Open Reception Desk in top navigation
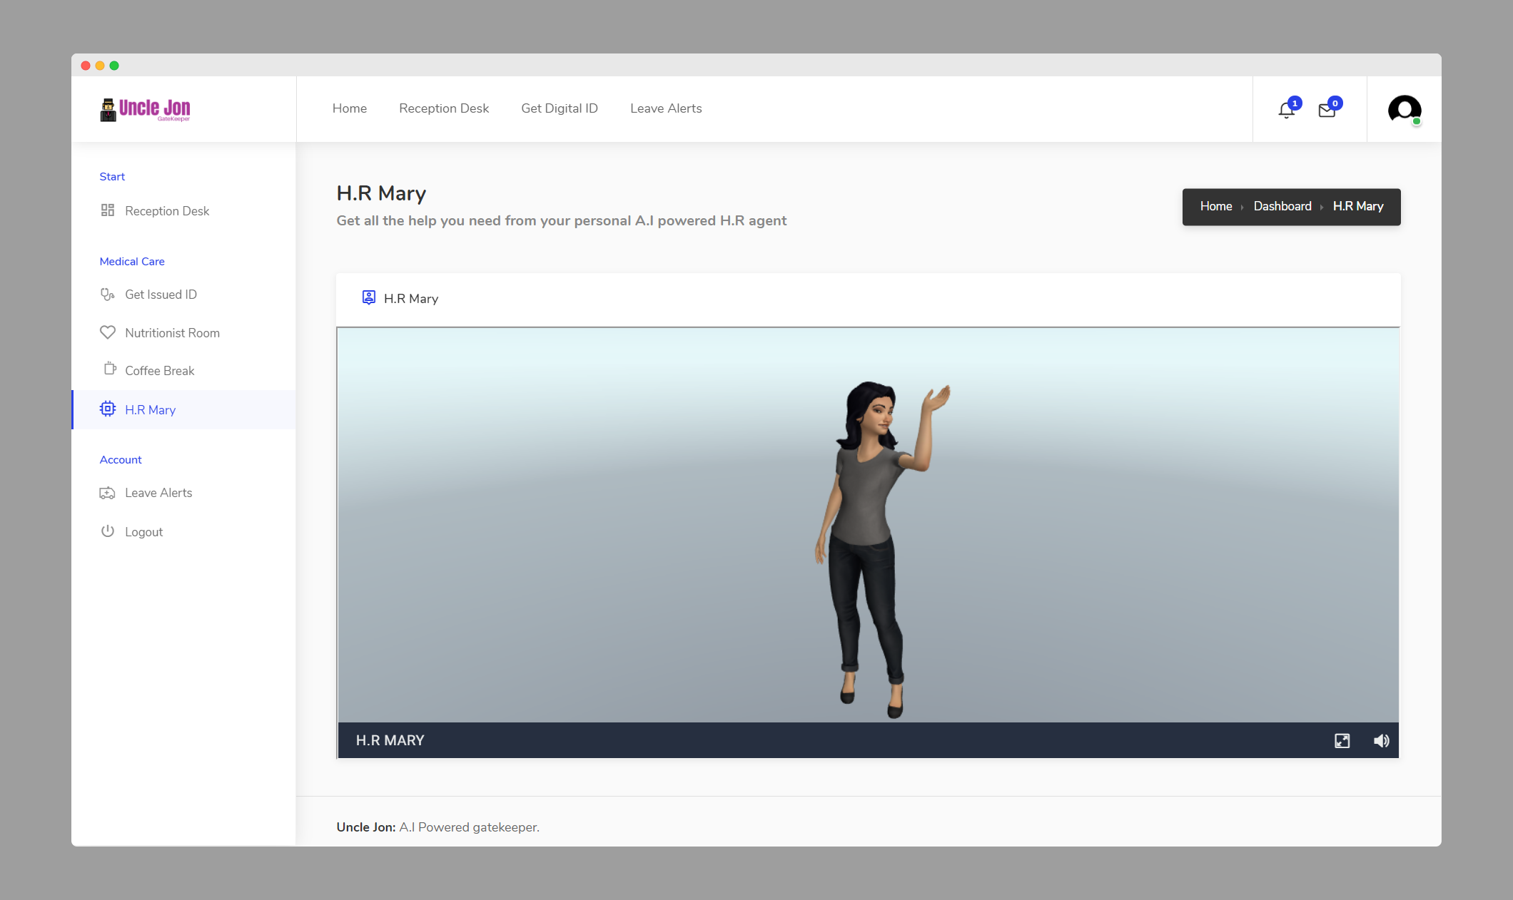Image resolution: width=1513 pixels, height=900 pixels. 443,108
